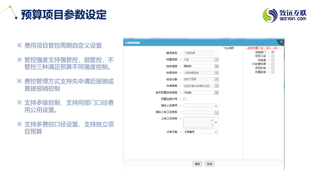Uncheck the 发起部门 checkbox

tap(273, 52)
